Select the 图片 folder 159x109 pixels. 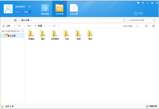pos(43,35)
